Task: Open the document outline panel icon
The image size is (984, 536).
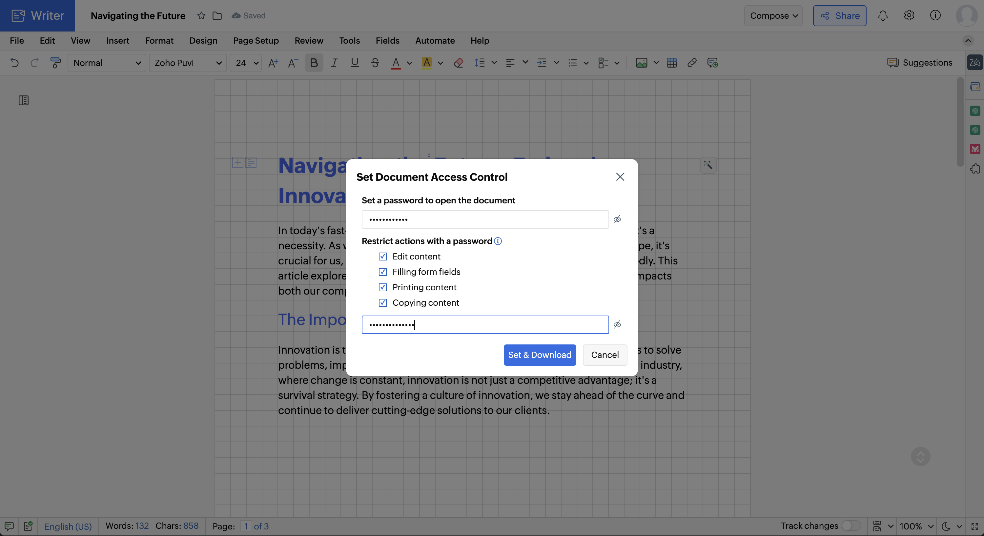Action: point(24,100)
